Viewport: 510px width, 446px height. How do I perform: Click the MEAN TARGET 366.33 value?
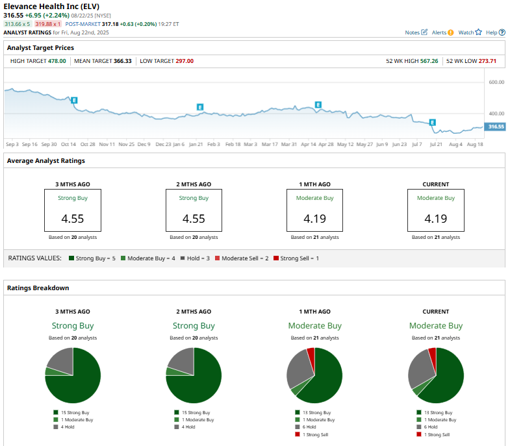[x=123, y=61]
